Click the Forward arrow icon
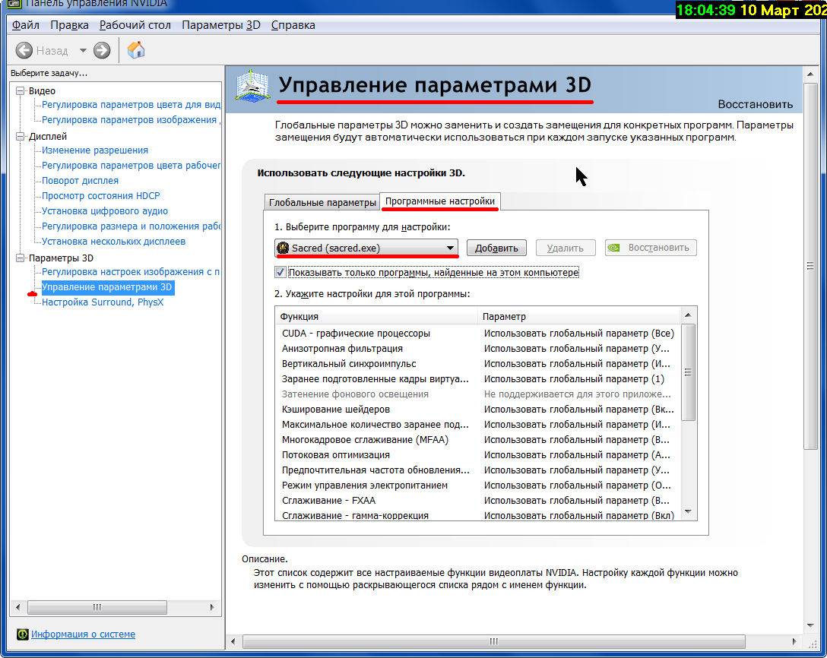 (x=102, y=51)
